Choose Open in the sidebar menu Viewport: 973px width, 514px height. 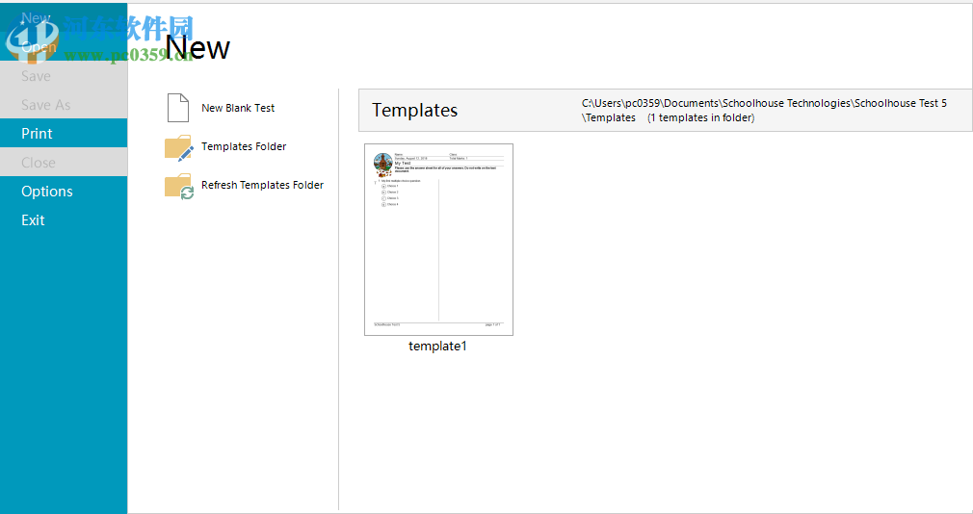(x=64, y=46)
